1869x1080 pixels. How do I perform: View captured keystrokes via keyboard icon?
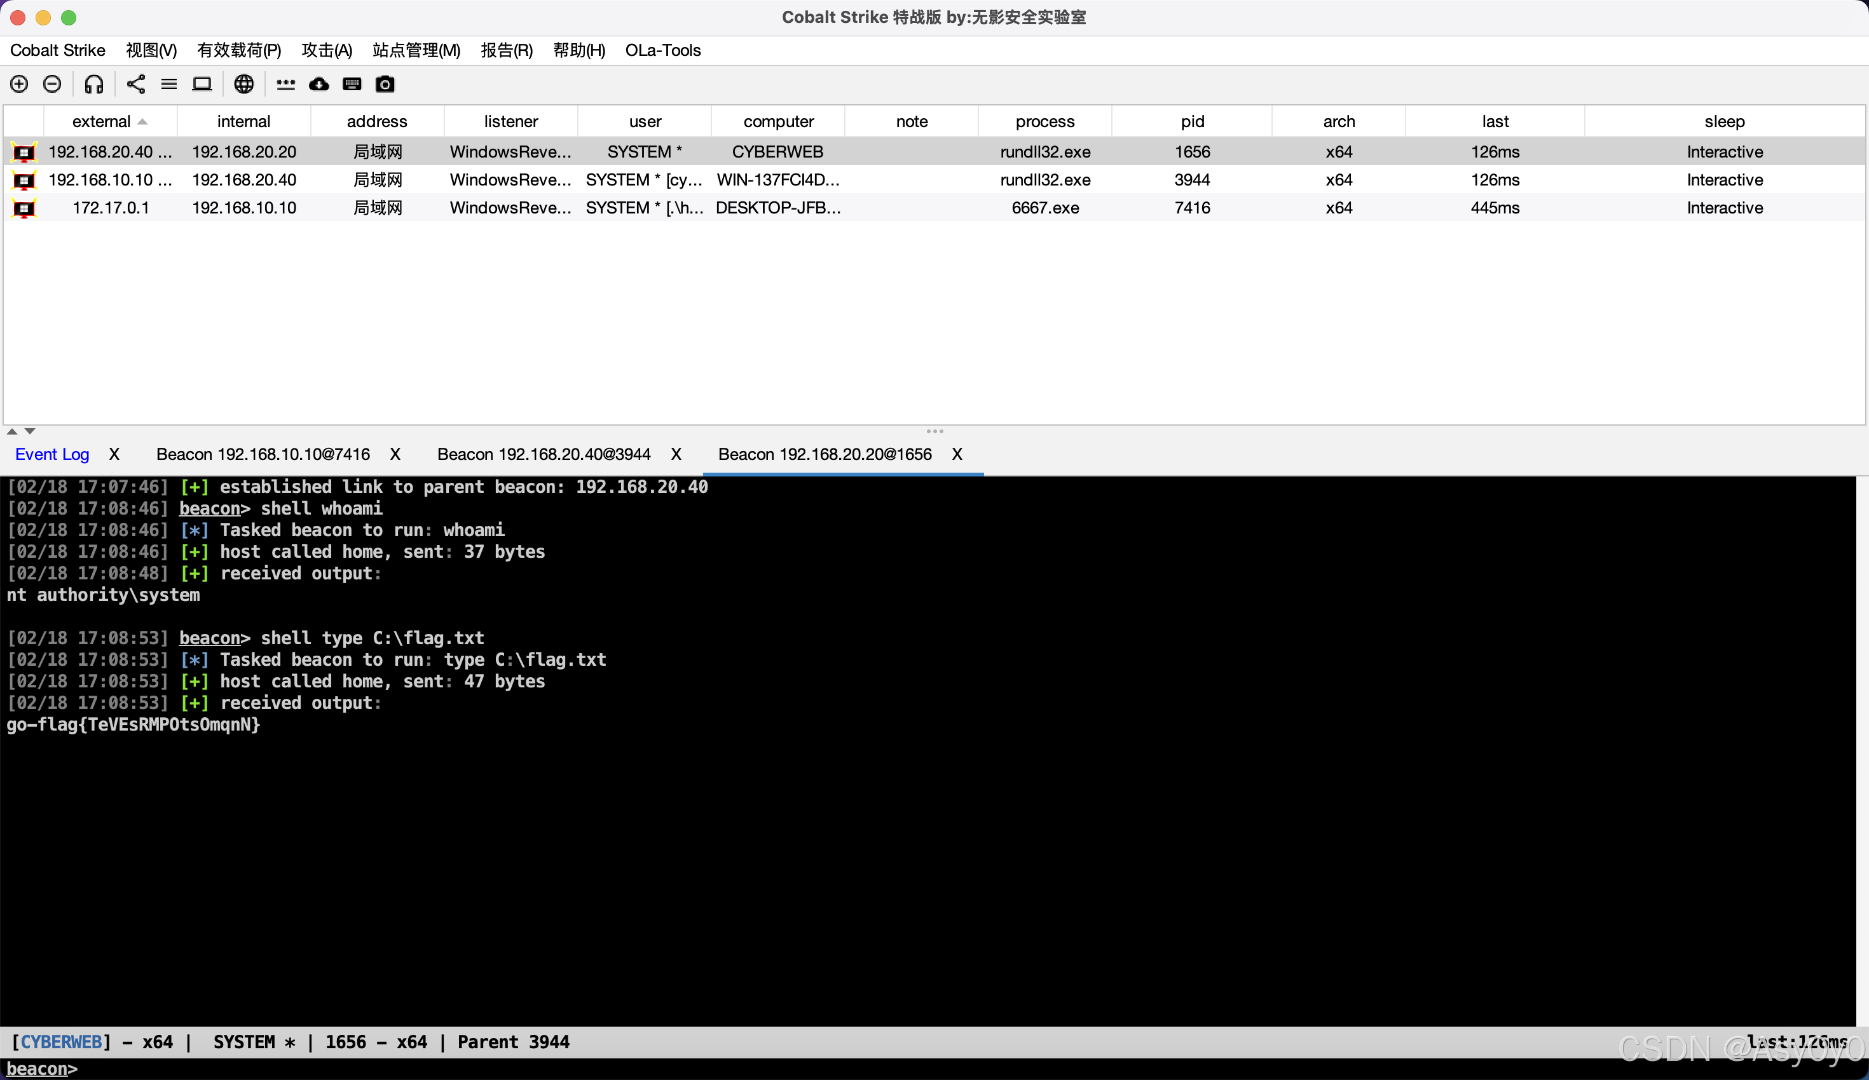[352, 84]
